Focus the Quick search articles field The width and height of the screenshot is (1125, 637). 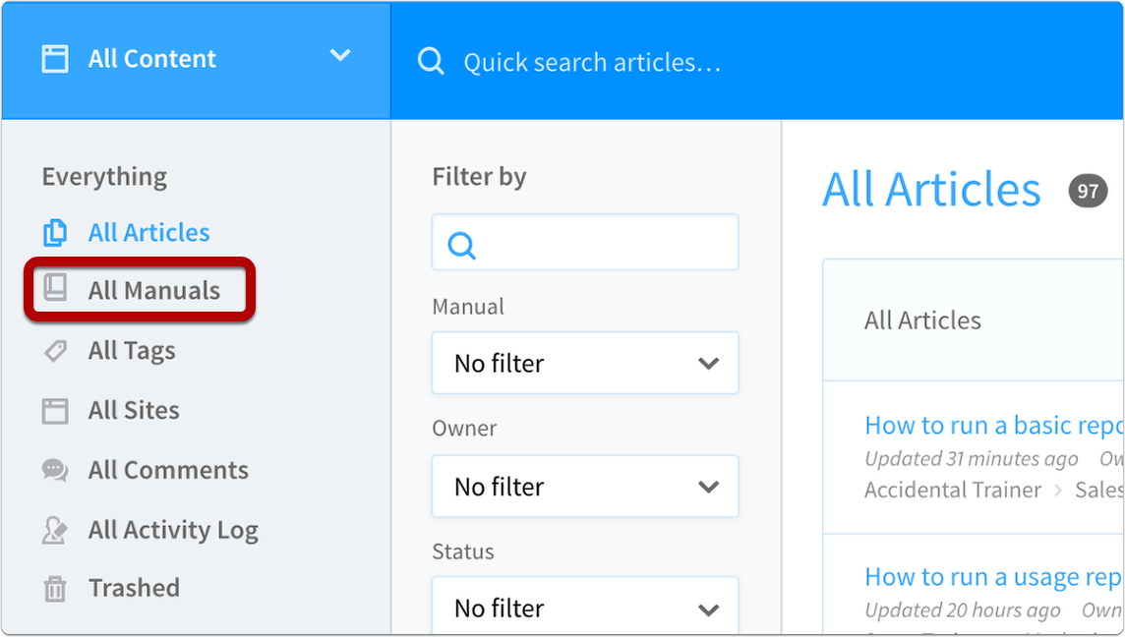pyautogui.click(x=592, y=62)
